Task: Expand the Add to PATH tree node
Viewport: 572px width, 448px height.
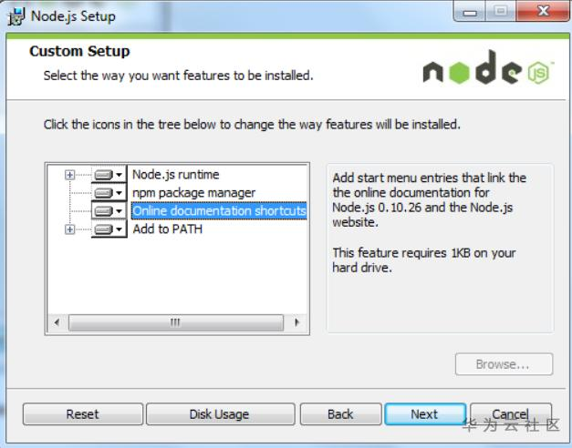Action: click(69, 229)
